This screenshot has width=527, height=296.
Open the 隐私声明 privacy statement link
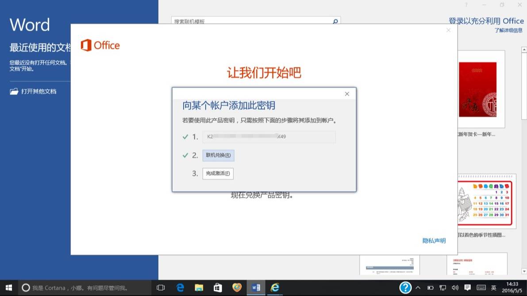(434, 240)
